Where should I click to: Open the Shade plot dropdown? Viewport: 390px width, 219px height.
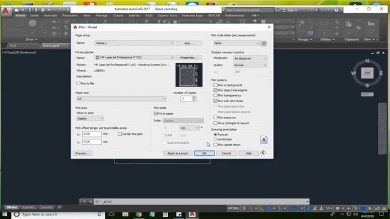pyautogui.click(x=250, y=58)
